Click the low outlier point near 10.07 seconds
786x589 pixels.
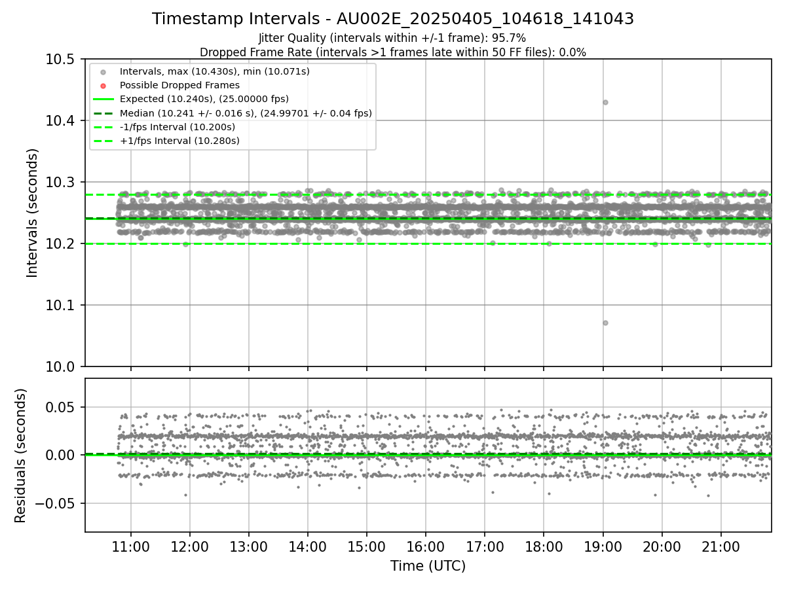coord(605,323)
